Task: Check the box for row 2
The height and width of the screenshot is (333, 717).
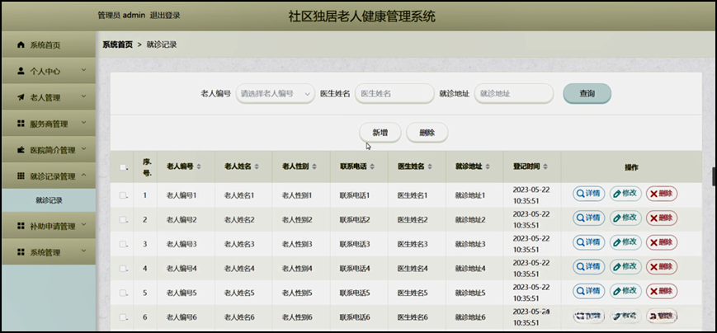Action: tap(123, 220)
